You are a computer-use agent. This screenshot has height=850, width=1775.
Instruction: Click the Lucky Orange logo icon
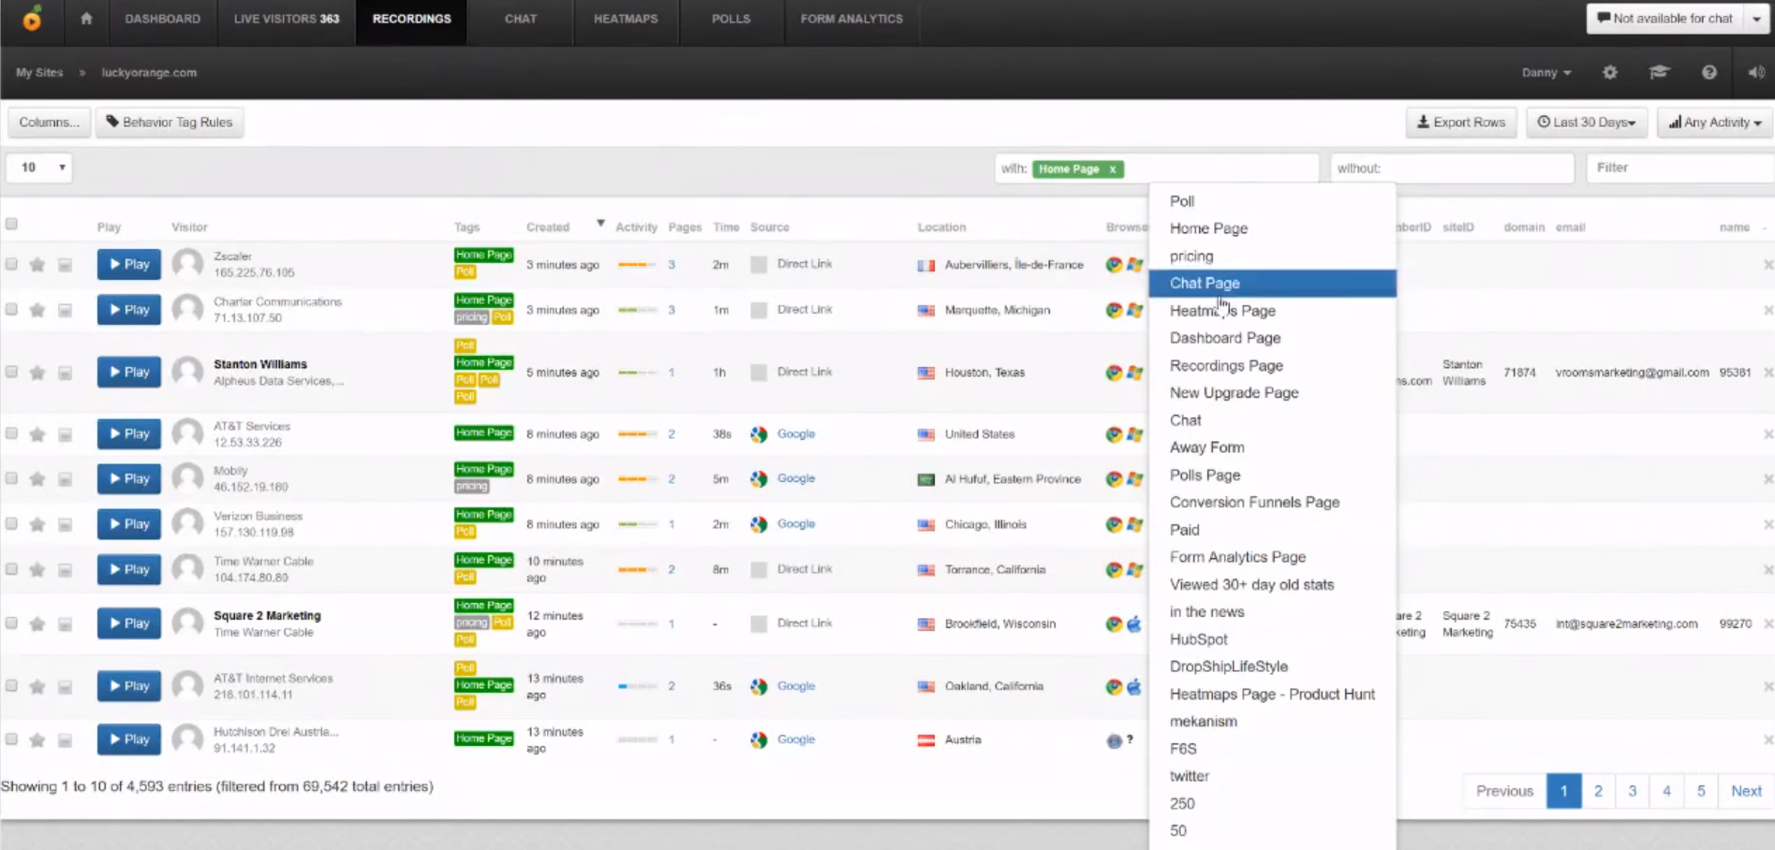[32, 18]
